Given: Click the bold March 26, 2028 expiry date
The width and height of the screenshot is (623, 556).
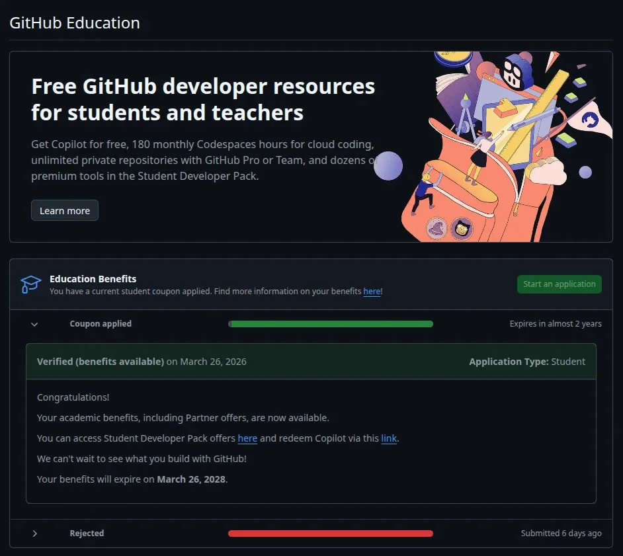Looking at the screenshot, I should (x=192, y=479).
